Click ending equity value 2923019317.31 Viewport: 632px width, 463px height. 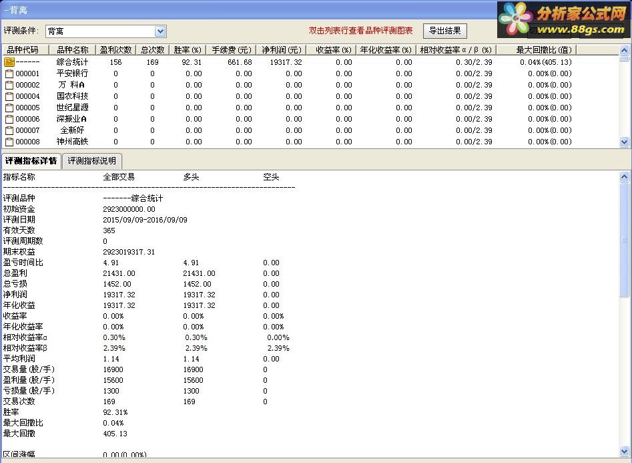tap(129, 252)
